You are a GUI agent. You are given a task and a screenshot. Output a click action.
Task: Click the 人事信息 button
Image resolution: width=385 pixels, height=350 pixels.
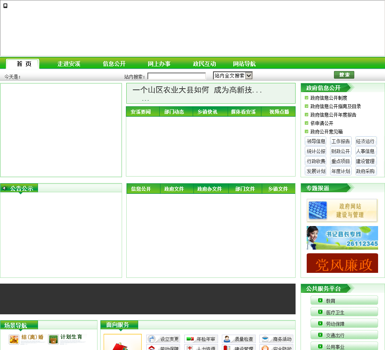click(x=365, y=151)
